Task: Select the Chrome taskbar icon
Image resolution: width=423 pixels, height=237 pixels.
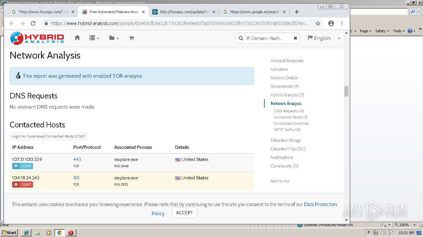Action: tap(59, 233)
